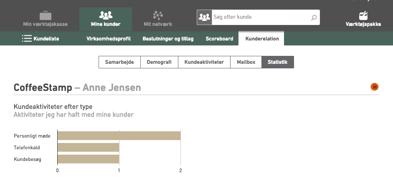Click the Min værktøjskasse label
393x188 pixels.
coord(46,24)
